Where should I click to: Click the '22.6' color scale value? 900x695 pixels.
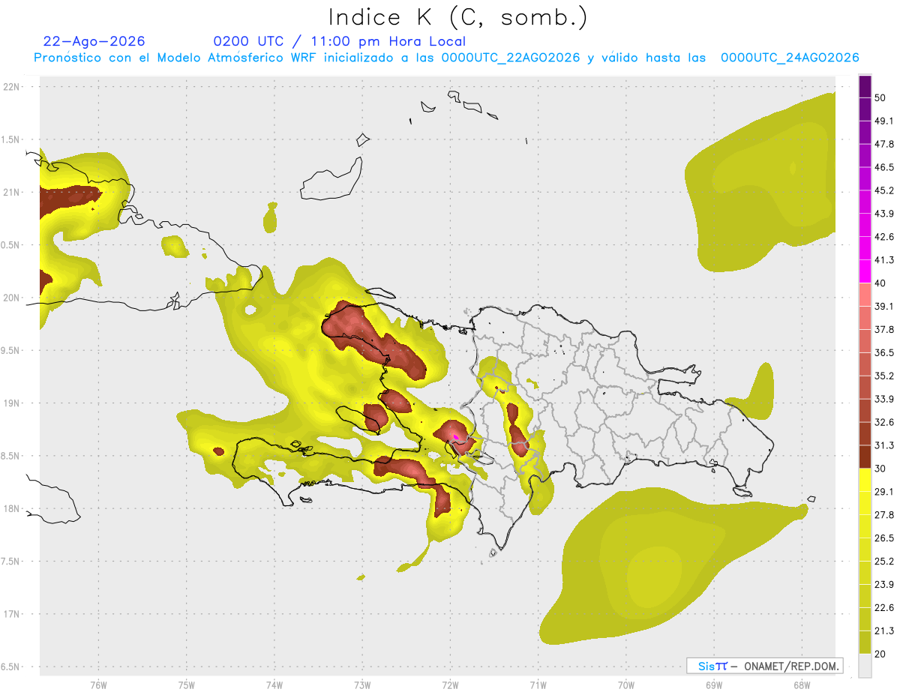pyautogui.click(x=884, y=608)
